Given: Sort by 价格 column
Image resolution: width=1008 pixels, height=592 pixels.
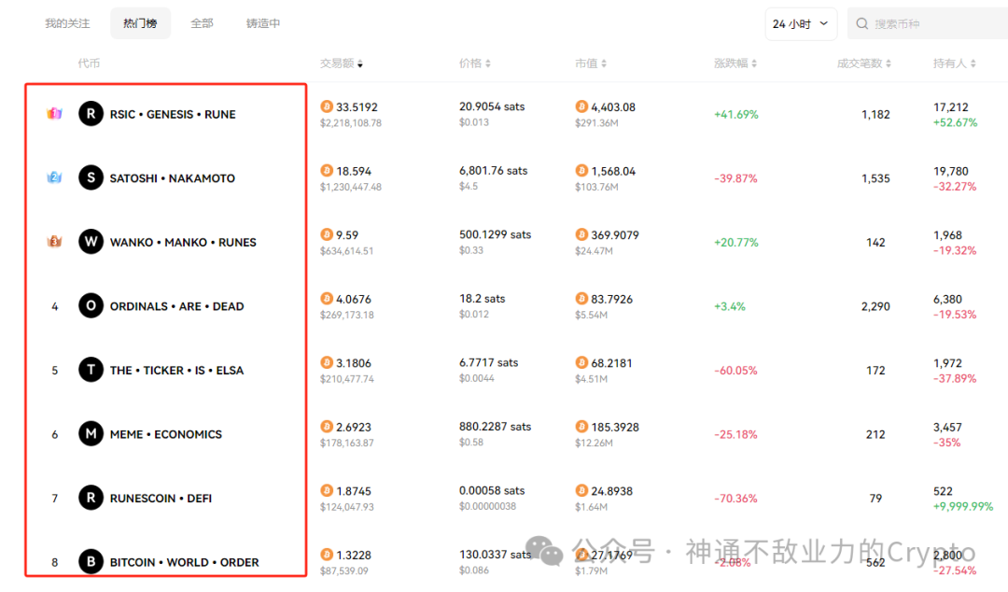Looking at the screenshot, I should point(474,63).
